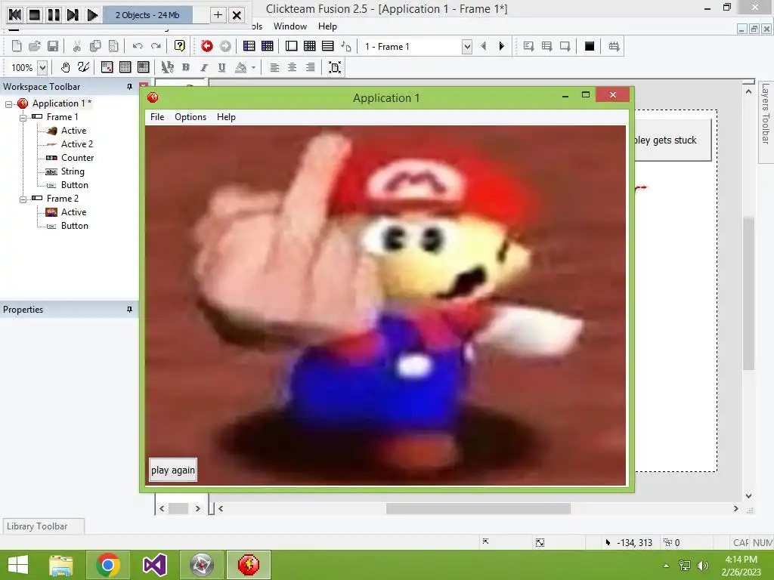Toggle the grid setup icon

click(107, 67)
